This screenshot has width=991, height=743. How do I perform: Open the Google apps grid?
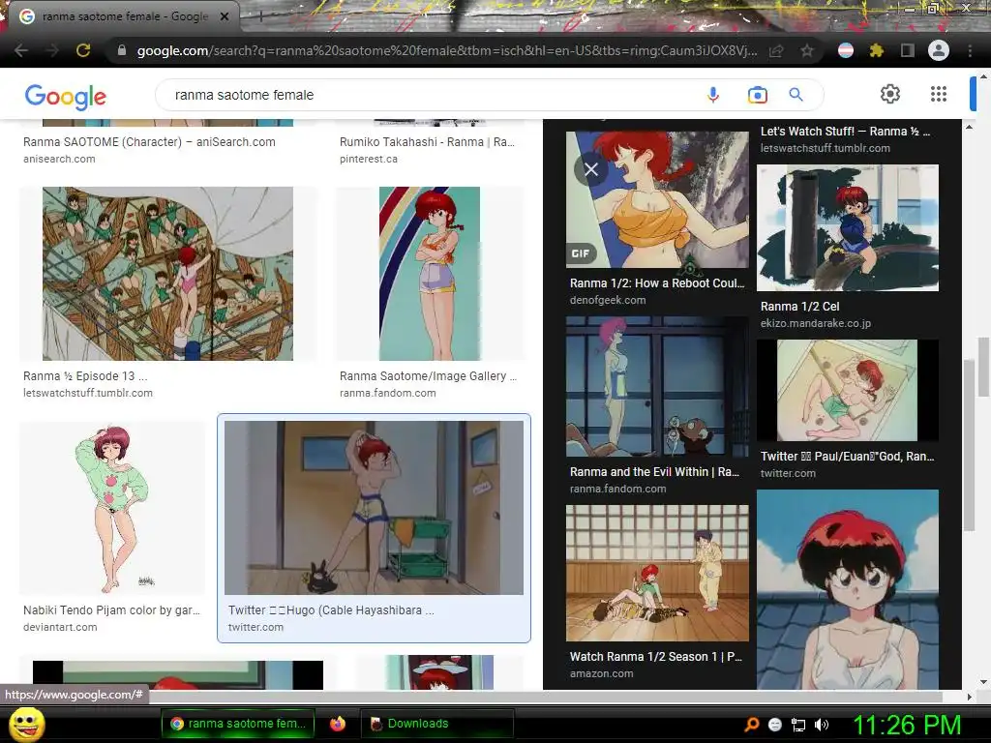[939, 94]
